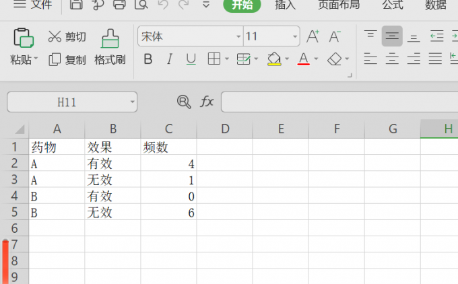Align text left
The width and height of the screenshot is (458, 284).
coord(370,59)
